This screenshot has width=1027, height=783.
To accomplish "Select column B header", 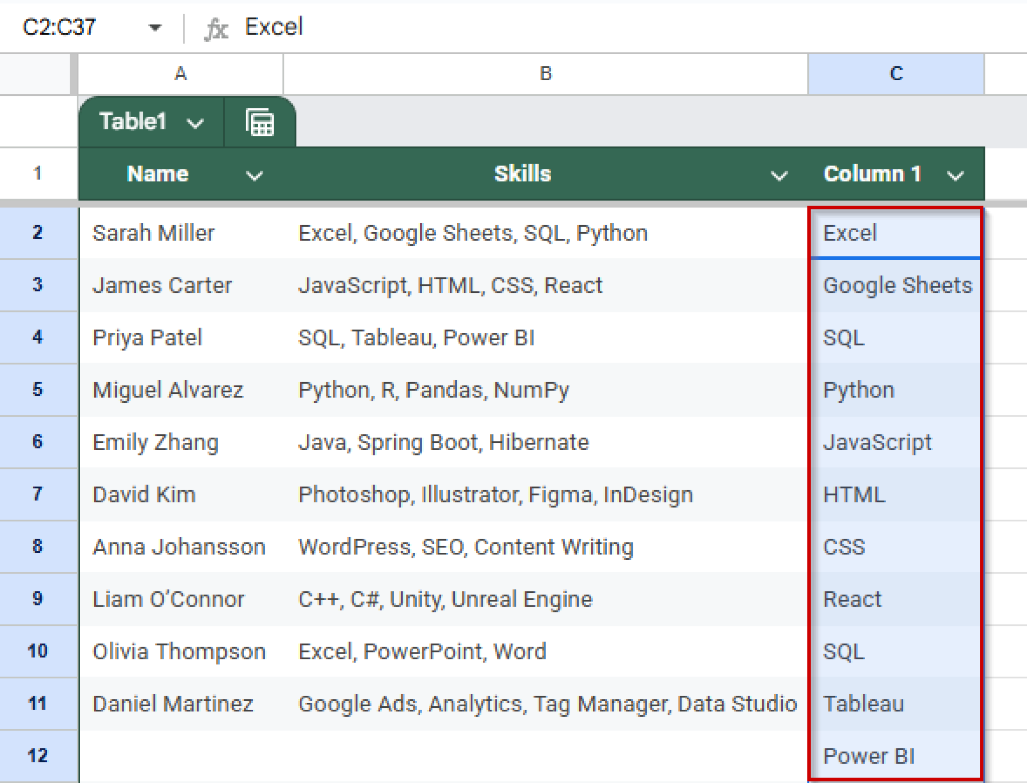I will coord(545,73).
